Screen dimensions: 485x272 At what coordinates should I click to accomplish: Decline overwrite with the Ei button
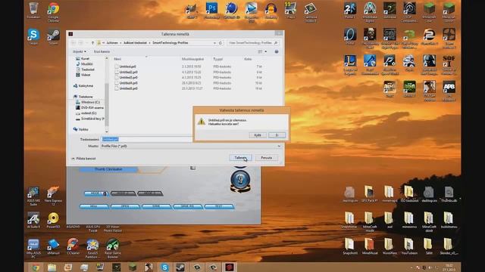(x=277, y=135)
